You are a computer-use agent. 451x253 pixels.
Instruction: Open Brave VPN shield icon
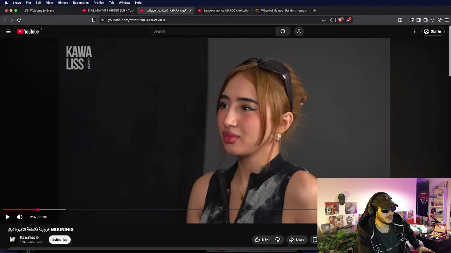click(x=440, y=20)
